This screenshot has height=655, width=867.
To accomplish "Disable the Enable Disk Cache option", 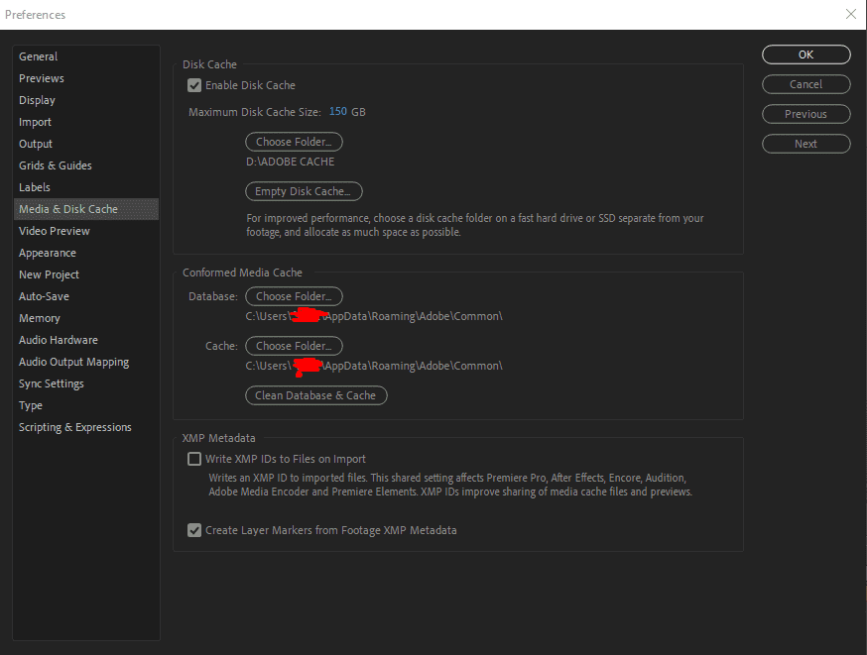I will (x=194, y=85).
